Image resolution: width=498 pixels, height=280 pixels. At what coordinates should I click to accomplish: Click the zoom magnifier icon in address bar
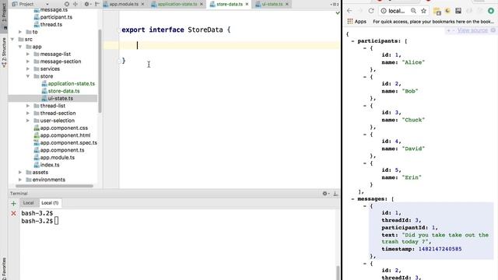pyautogui.click(x=413, y=11)
